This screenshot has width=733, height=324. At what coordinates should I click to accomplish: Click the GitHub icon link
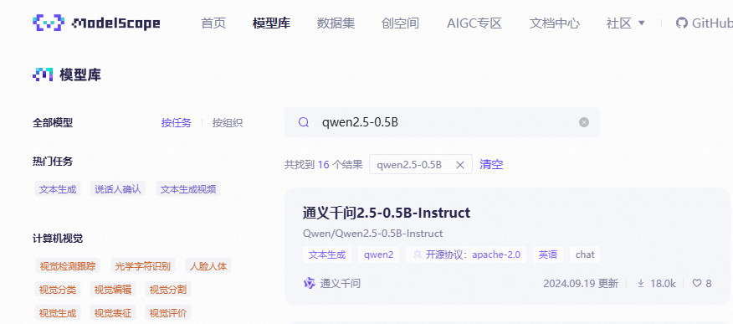tap(681, 23)
